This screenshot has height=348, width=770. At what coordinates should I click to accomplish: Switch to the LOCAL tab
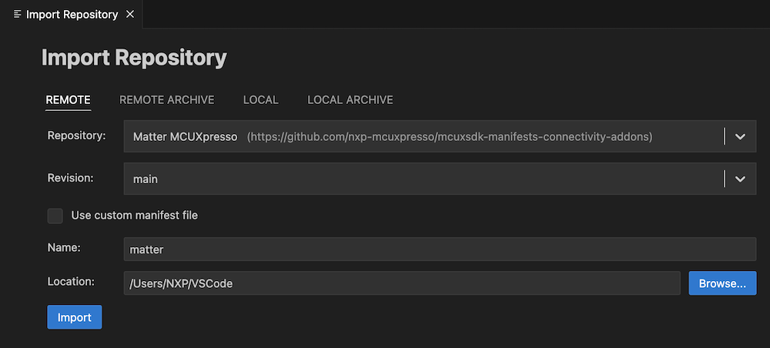pyautogui.click(x=260, y=99)
